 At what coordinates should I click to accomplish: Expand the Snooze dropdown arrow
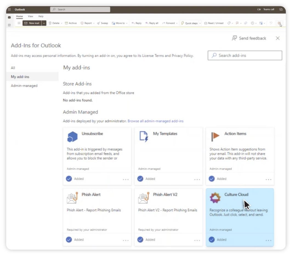coord(256,23)
